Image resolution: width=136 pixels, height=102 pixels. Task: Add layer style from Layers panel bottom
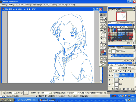coord(113,89)
